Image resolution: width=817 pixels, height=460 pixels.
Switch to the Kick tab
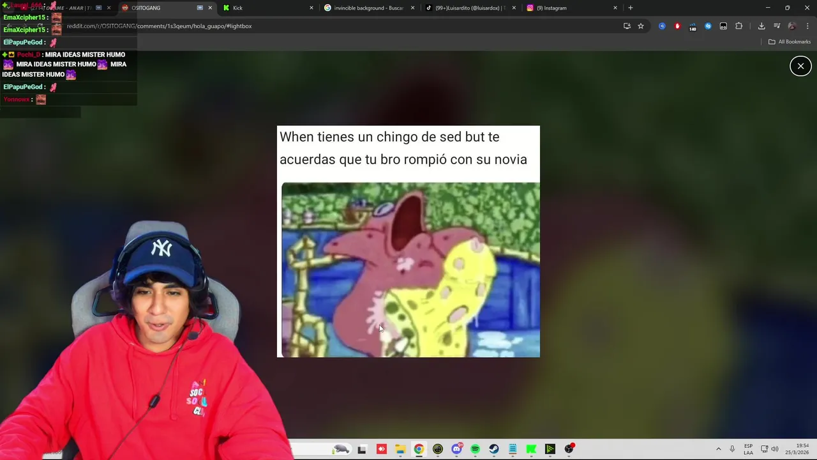(268, 8)
